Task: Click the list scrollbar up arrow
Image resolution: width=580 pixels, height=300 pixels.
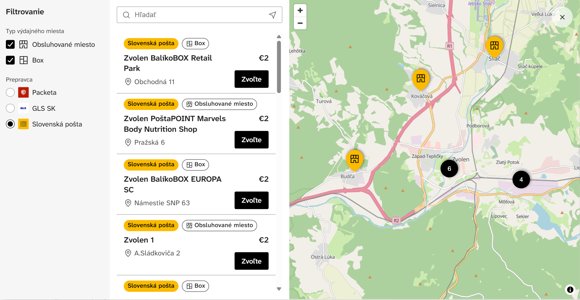Action: [x=279, y=37]
